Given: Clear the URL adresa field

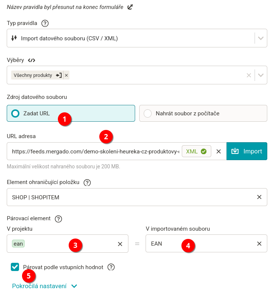Looking at the screenshot, I should (x=219, y=151).
